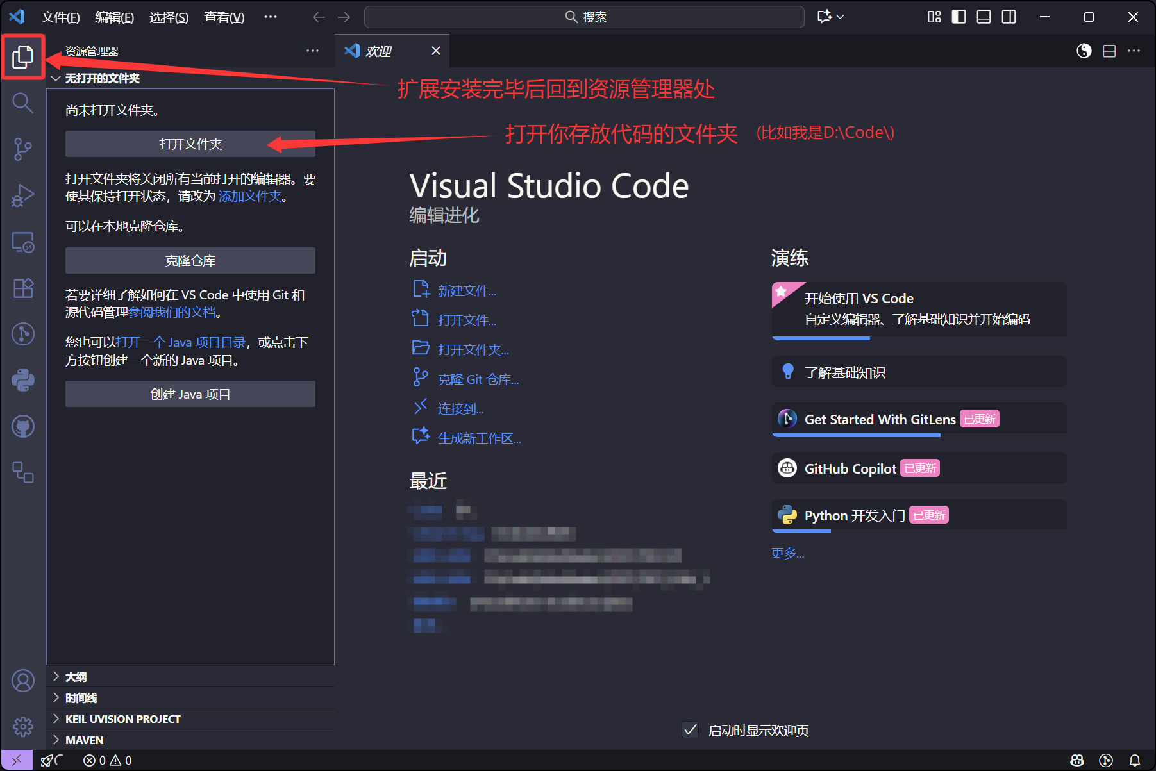The width and height of the screenshot is (1156, 771).
Task: Uncheck the show welcome page on startup checkbox
Action: [691, 730]
